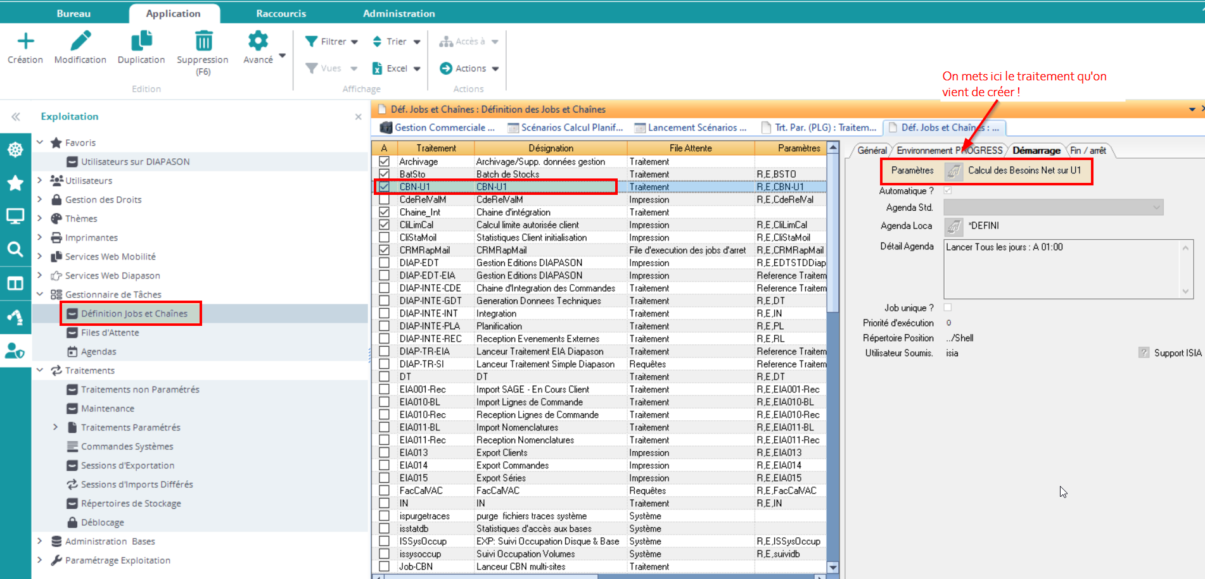Enable the Job unique checkbox
This screenshot has height=579, width=1205.
(948, 308)
